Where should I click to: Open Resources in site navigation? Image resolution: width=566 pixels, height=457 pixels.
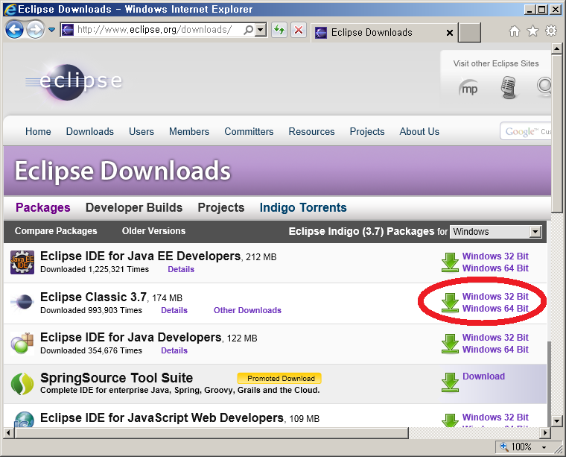pos(311,131)
